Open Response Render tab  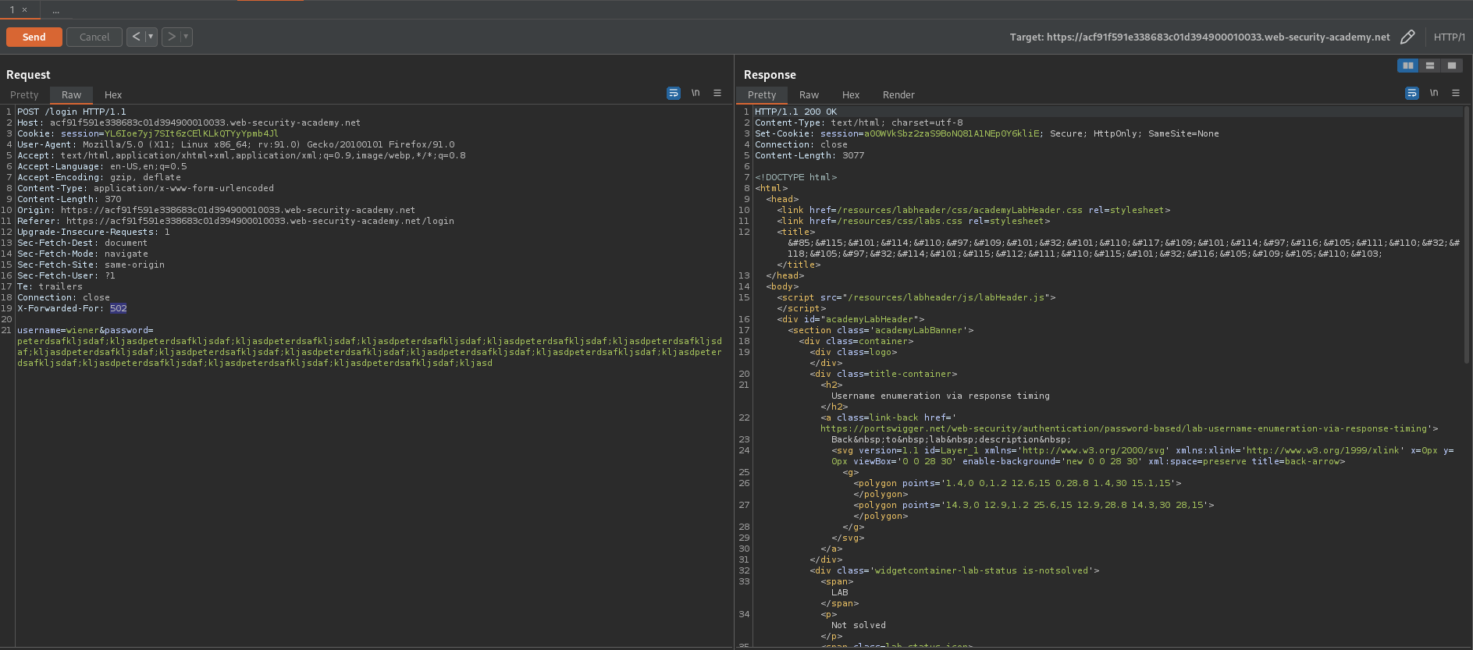pyautogui.click(x=898, y=94)
